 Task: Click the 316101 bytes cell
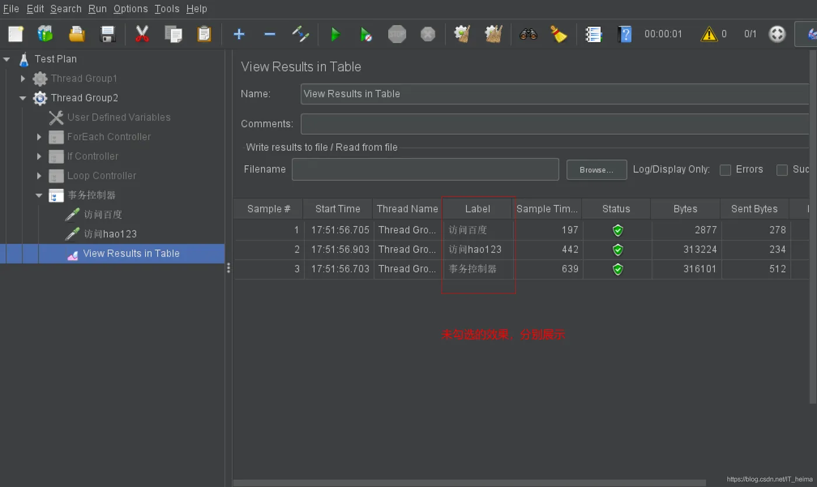[686, 269]
